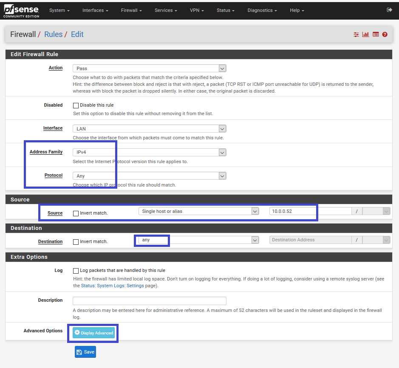
Task: Open Status: System Logs: Settings link
Action: 112,286
